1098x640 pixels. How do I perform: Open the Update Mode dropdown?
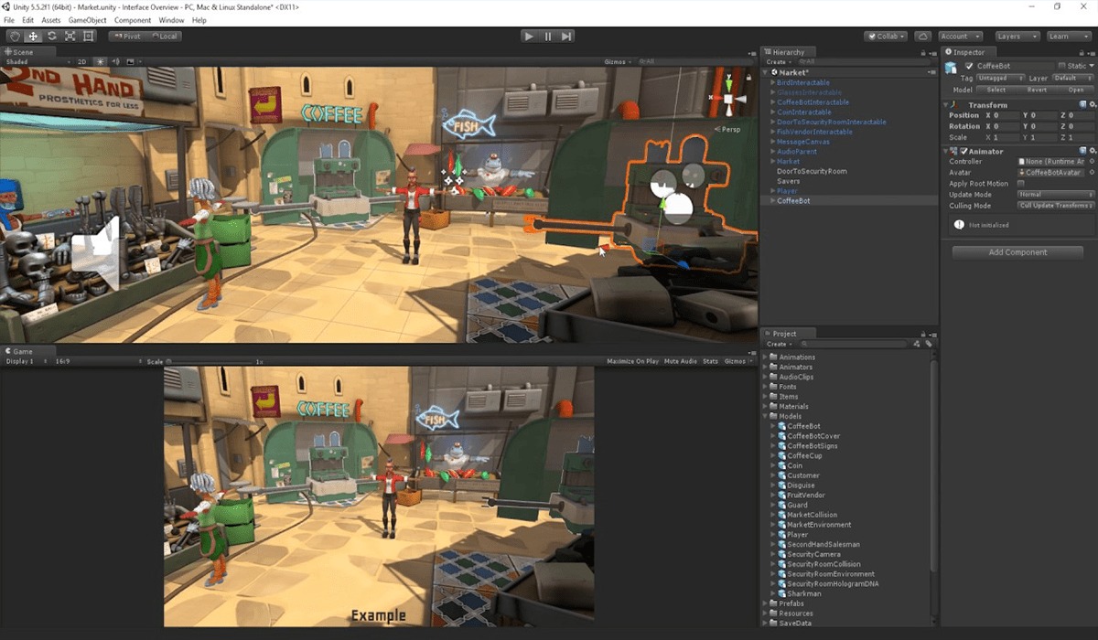tap(1057, 195)
